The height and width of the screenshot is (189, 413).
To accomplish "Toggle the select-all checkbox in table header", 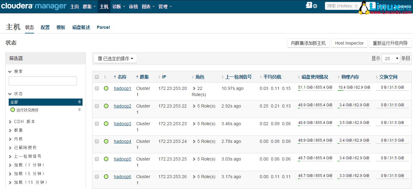I will click(x=97, y=77).
